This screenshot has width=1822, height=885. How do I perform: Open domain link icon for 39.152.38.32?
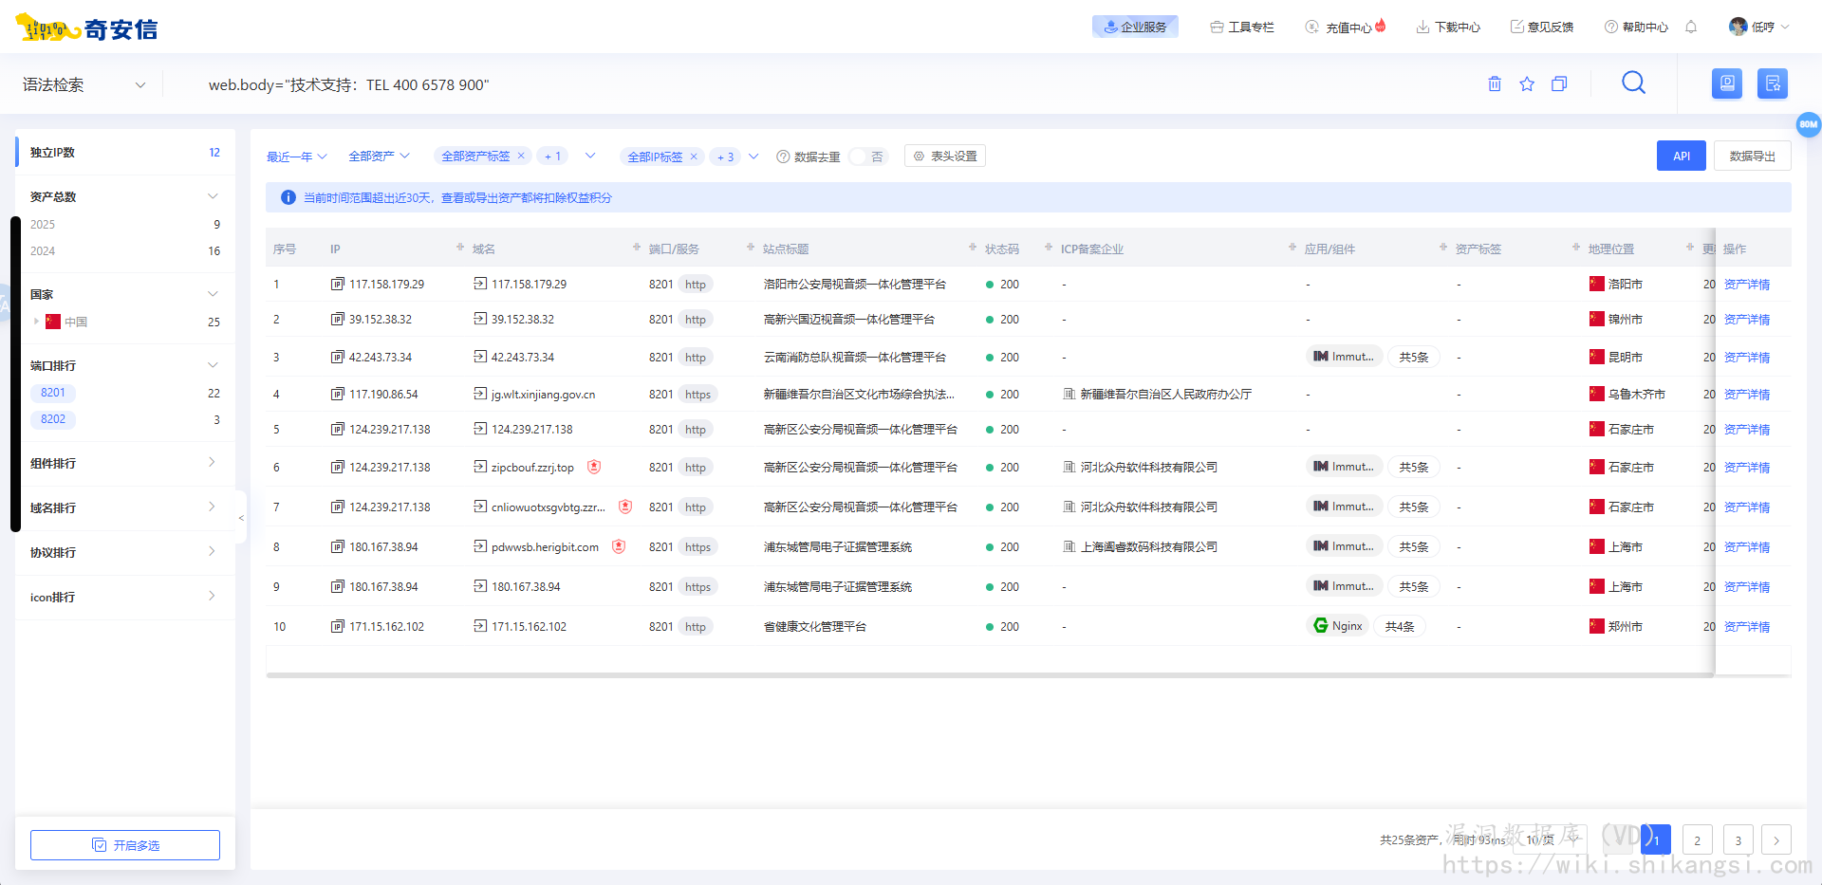pos(480,319)
